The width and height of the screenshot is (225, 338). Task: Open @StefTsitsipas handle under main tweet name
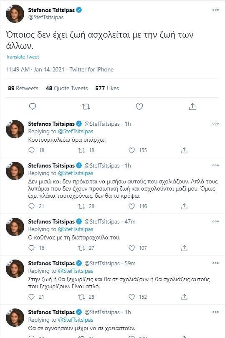(x=46, y=17)
